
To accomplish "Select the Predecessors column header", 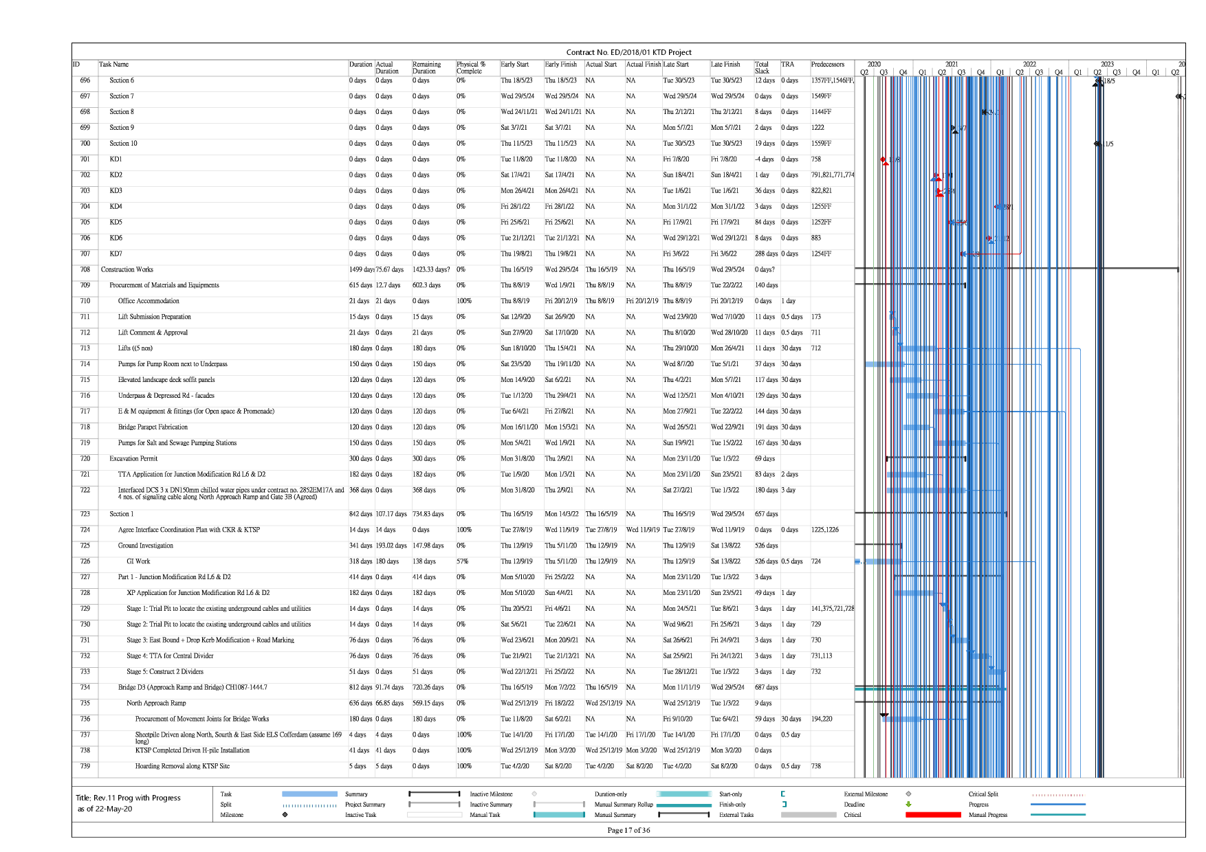I will (x=827, y=65).
